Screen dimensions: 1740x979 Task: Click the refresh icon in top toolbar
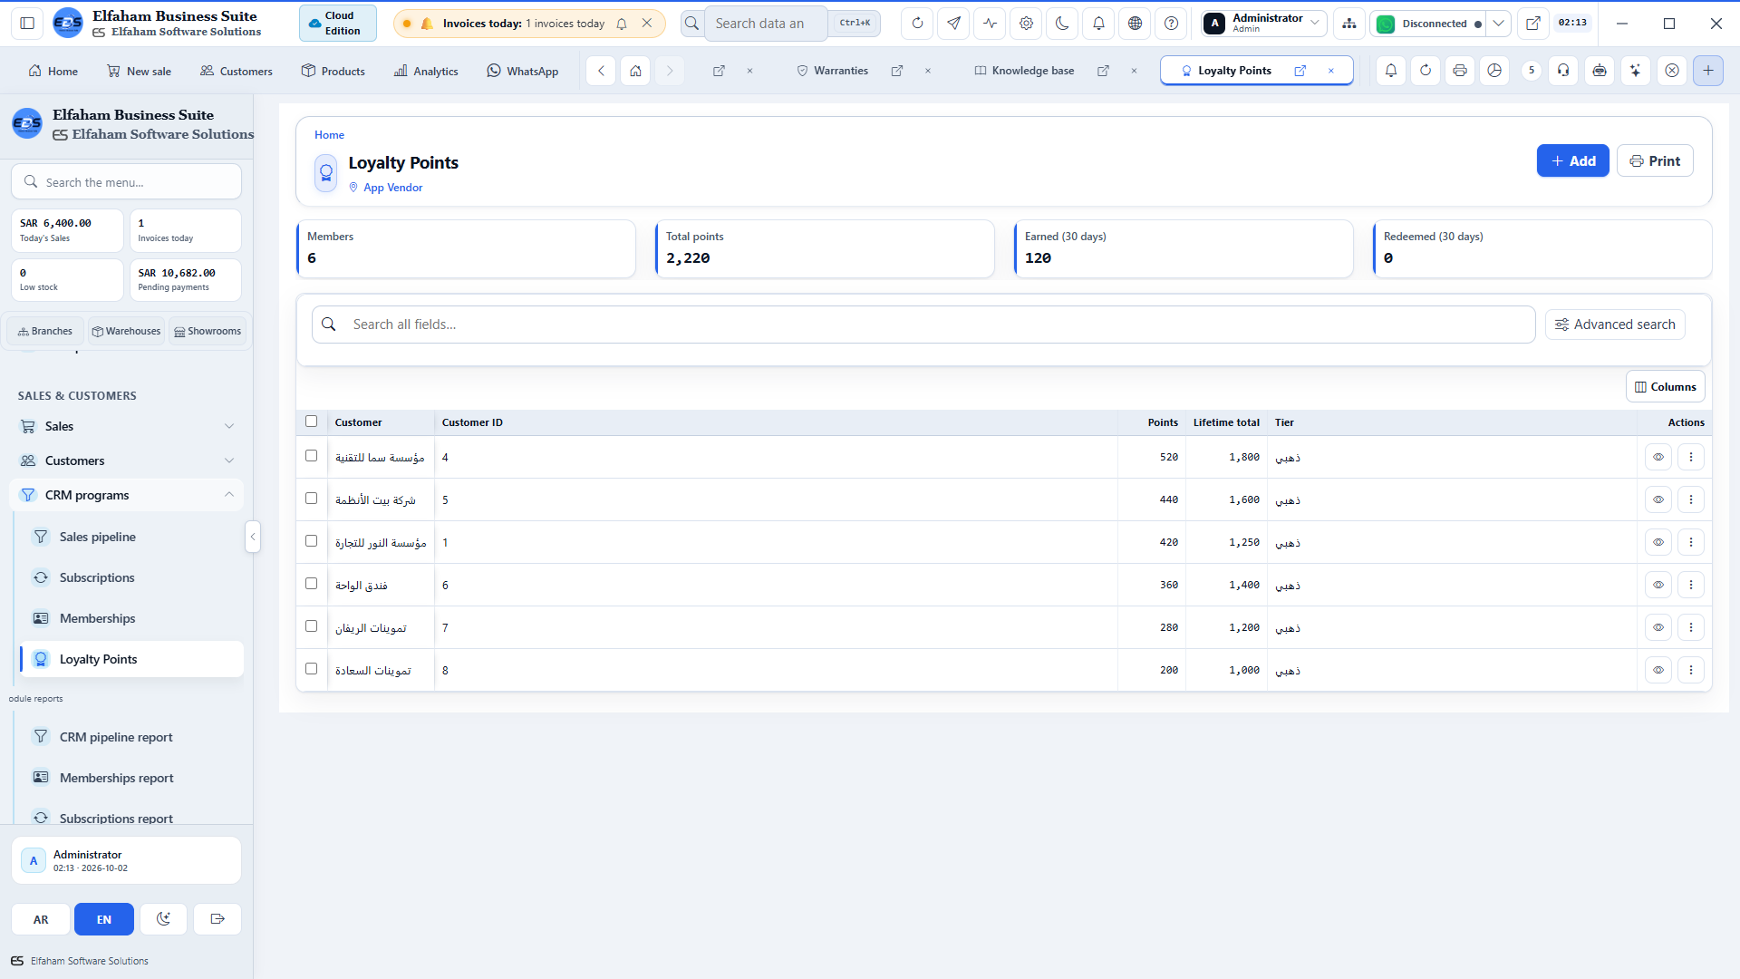coord(917,24)
